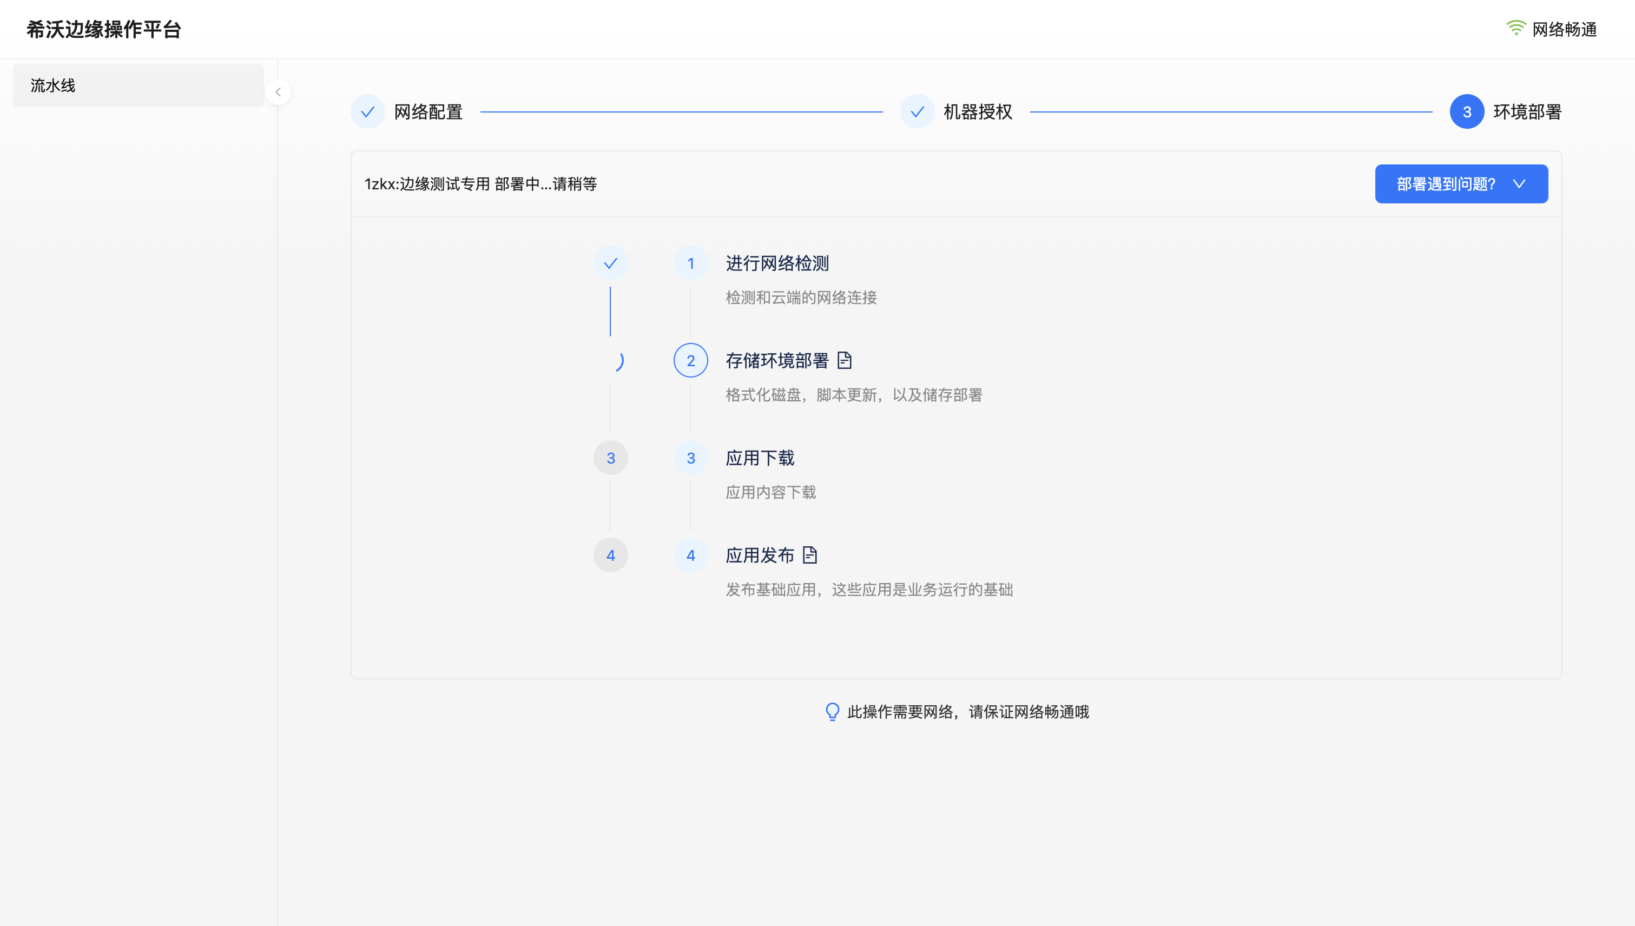Click the light blue number 3 circle for 应用下载
This screenshot has width=1635, height=926.
691,458
